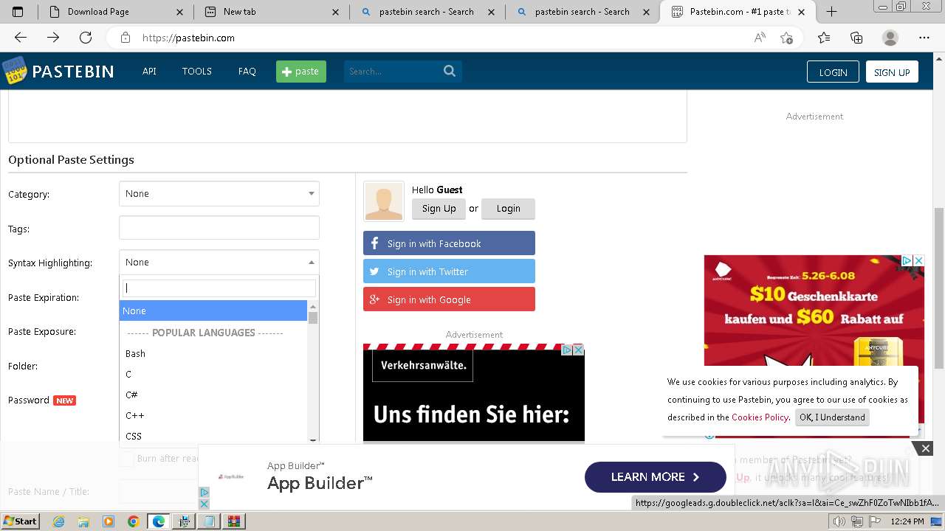The width and height of the screenshot is (945, 531).
Task: Open WinRAR from taskbar
Action: (234, 521)
